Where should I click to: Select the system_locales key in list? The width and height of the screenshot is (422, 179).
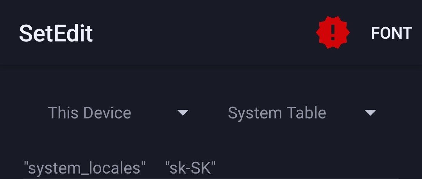click(84, 168)
